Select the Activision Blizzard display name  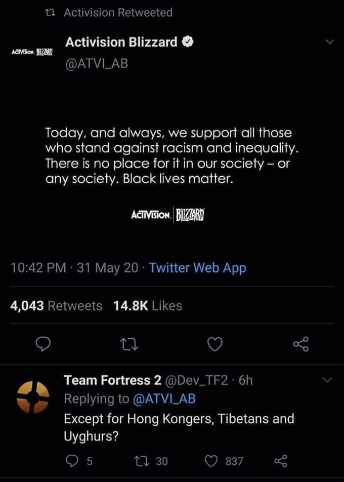pos(121,42)
